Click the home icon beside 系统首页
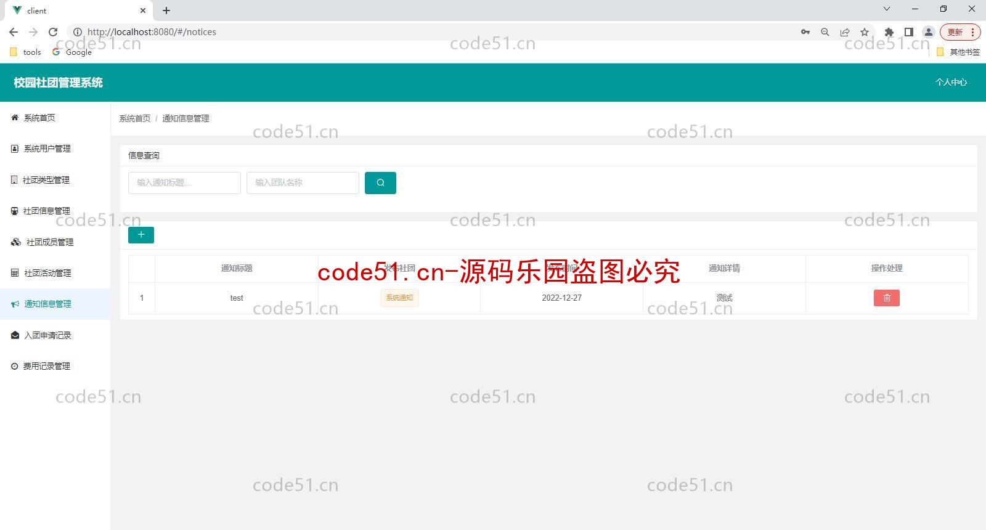 (15, 118)
